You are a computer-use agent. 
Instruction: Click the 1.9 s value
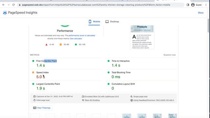pos(41,88)
